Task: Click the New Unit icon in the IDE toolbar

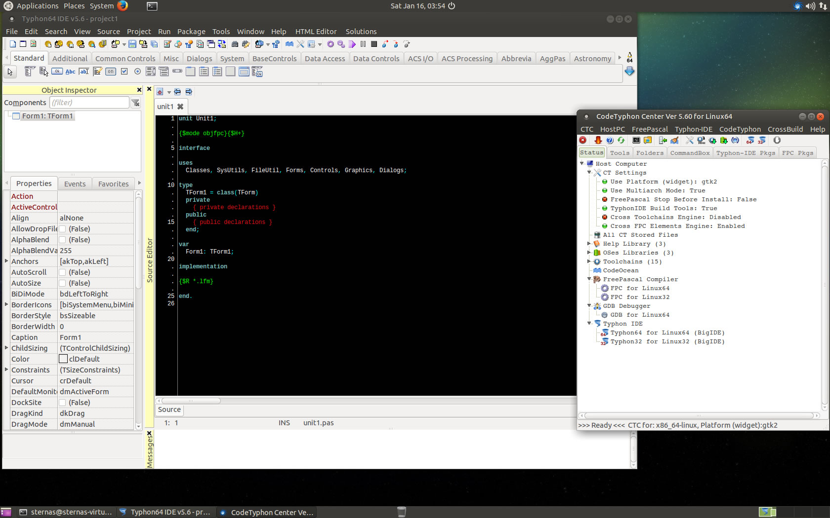Action: 13,44
